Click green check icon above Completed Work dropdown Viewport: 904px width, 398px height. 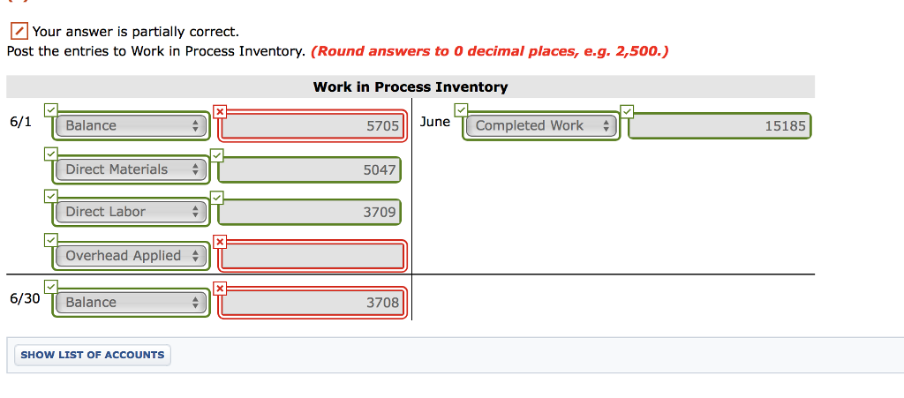coord(461,109)
